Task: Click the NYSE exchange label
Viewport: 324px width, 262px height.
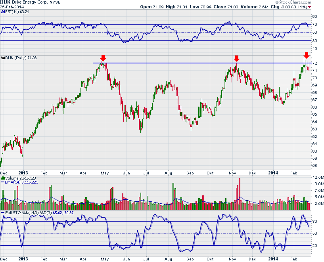Action: point(55,2)
